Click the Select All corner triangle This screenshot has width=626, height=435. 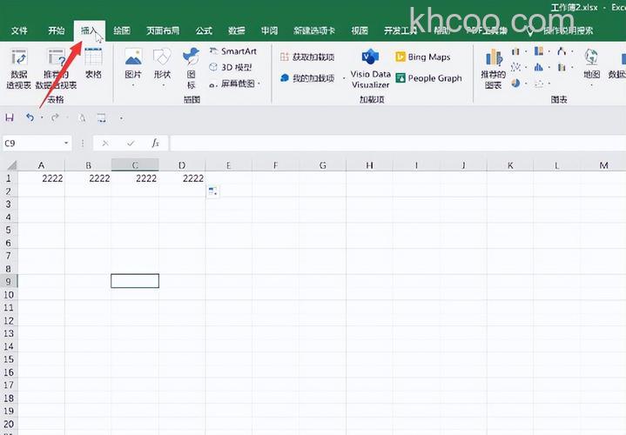pyautogui.click(x=11, y=165)
